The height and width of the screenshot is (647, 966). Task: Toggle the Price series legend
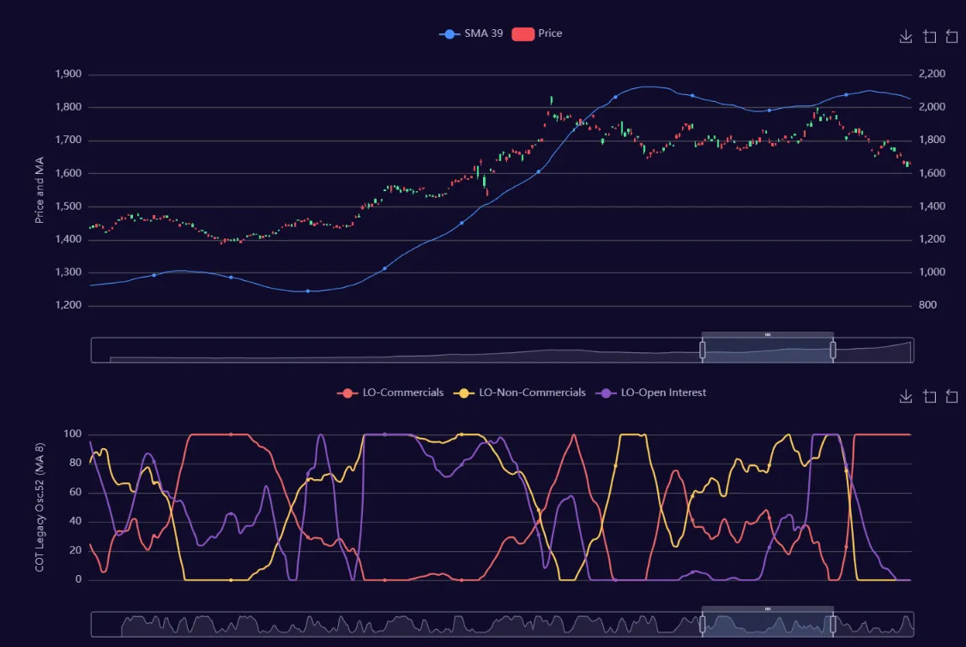(x=536, y=34)
